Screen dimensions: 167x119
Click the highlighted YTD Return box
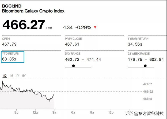(13, 57)
